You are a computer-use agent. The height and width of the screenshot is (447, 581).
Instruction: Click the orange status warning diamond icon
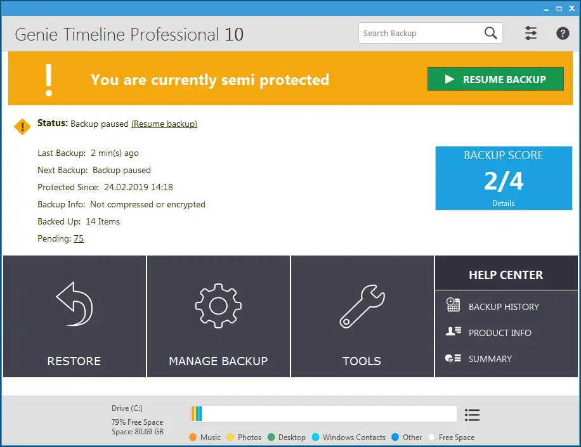22,127
